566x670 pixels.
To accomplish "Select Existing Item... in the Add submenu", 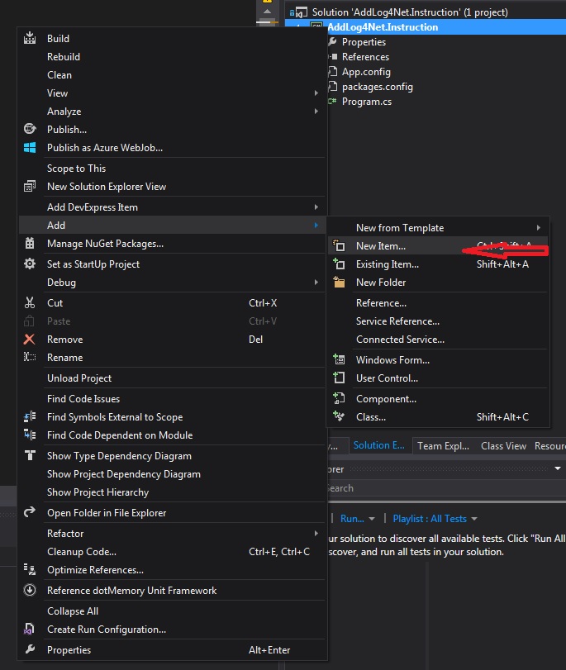I will (x=387, y=264).
